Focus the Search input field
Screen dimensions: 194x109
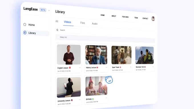pyautogui.click(x=68, y=30)
